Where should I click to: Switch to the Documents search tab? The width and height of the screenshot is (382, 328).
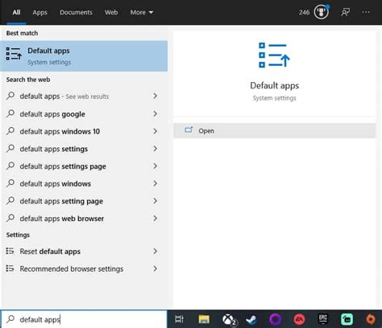tap(76, 12)
